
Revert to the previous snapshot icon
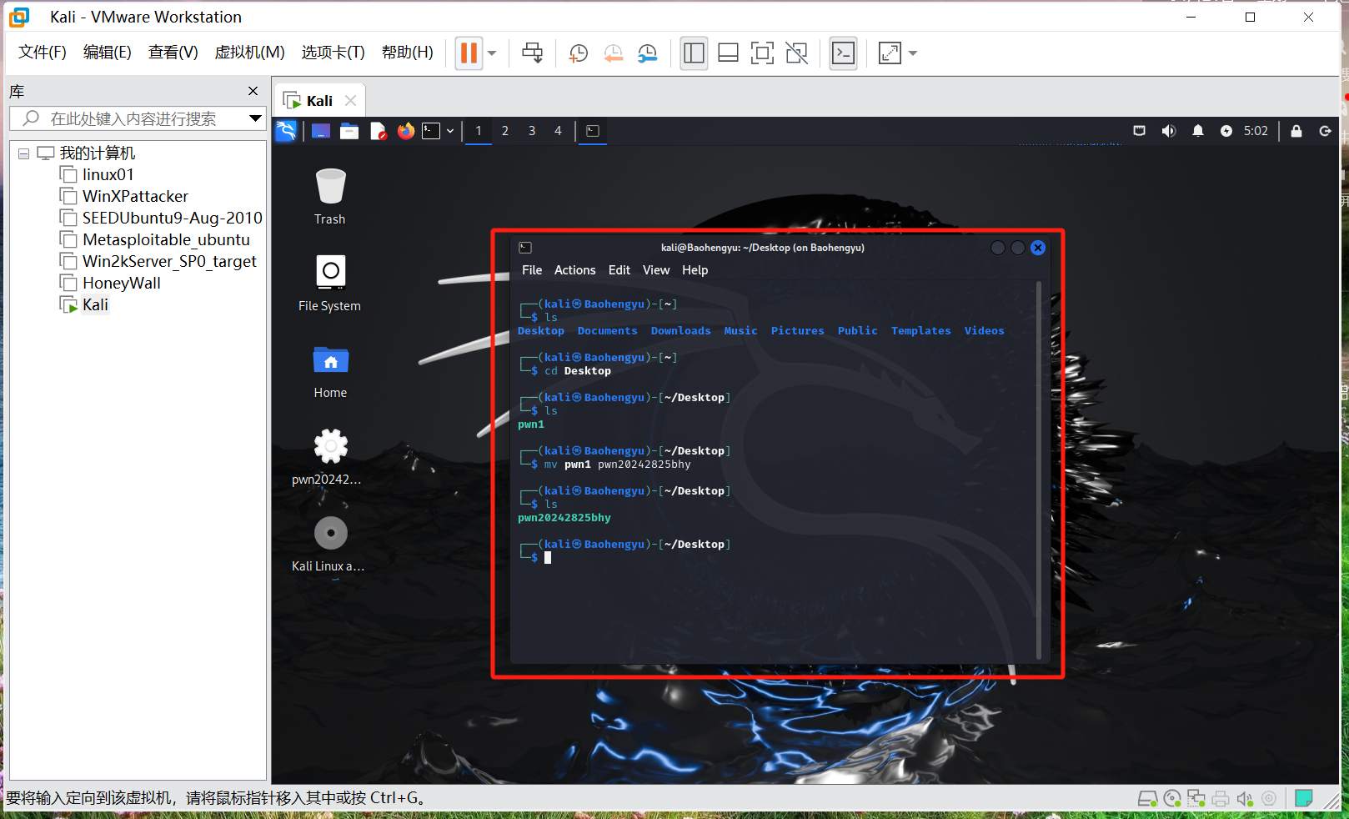[613, 53]
